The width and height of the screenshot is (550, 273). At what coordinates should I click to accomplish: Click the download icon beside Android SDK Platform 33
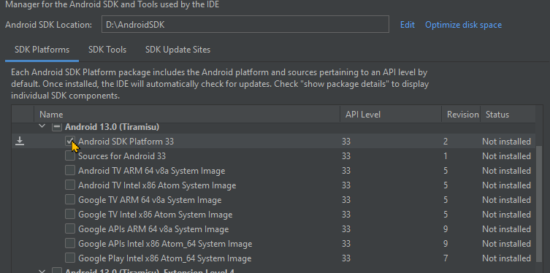pyautogui.click(x=20, y=141)
